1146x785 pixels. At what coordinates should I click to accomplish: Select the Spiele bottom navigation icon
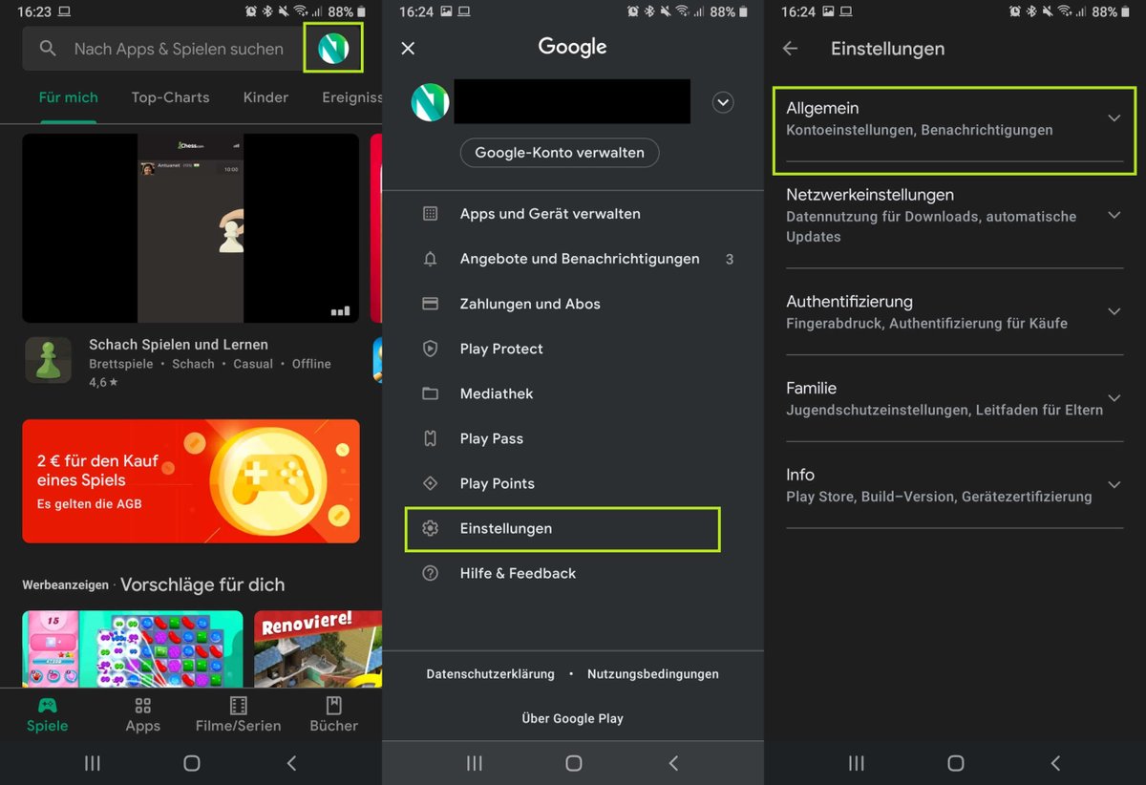click(47, 706)
